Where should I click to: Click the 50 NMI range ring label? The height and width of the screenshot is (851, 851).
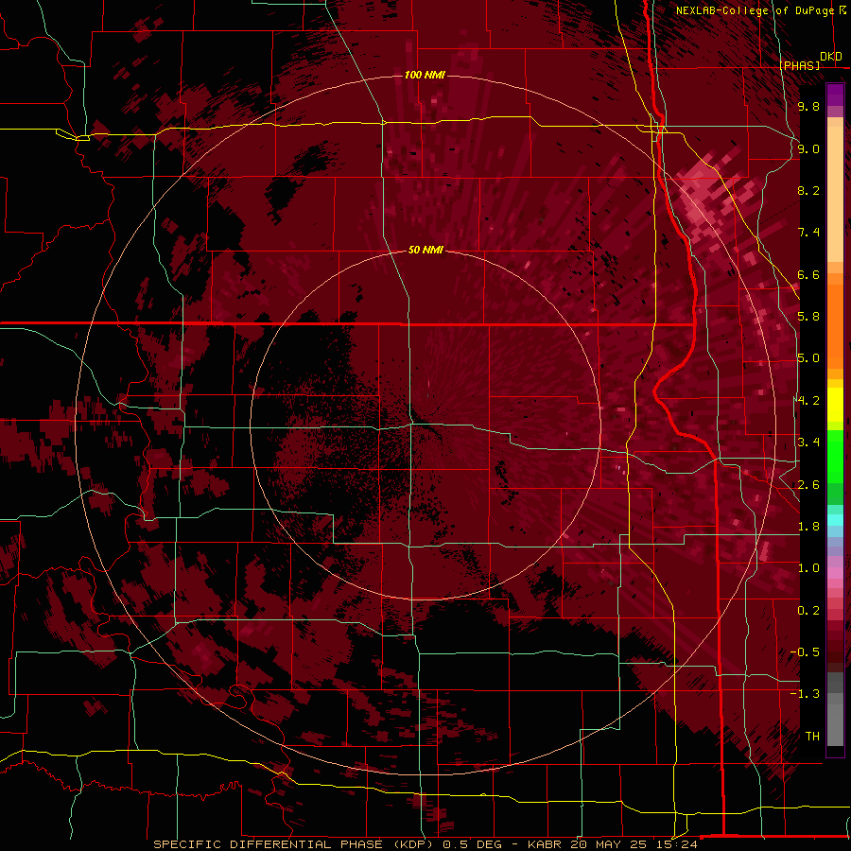coord(425,250)
